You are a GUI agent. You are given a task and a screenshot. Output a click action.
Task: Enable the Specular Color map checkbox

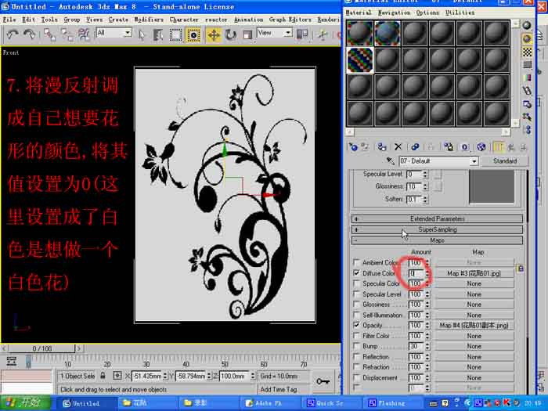[356, 283]
